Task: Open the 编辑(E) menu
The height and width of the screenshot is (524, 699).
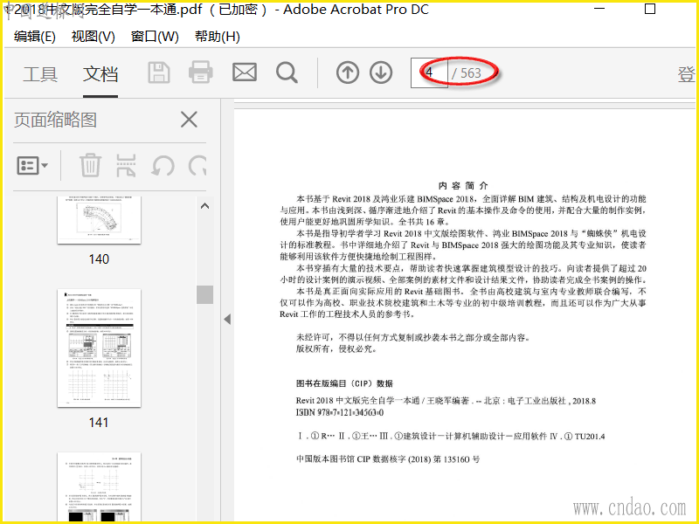Action: tap(34, 36)
